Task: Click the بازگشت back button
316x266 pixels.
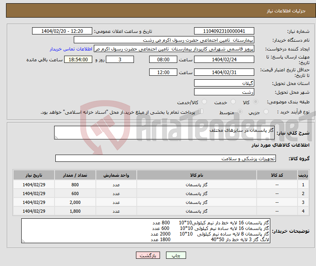Action: coord(148,255)
